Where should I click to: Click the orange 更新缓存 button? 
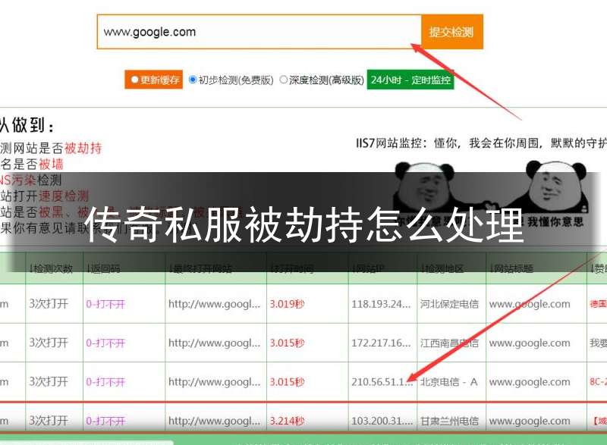tap(154, 80)
